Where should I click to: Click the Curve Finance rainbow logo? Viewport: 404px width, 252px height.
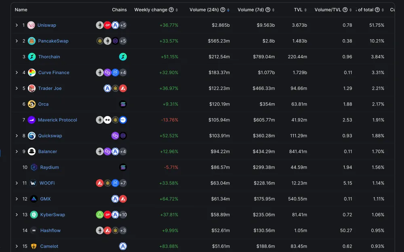[x=32, y=73]
